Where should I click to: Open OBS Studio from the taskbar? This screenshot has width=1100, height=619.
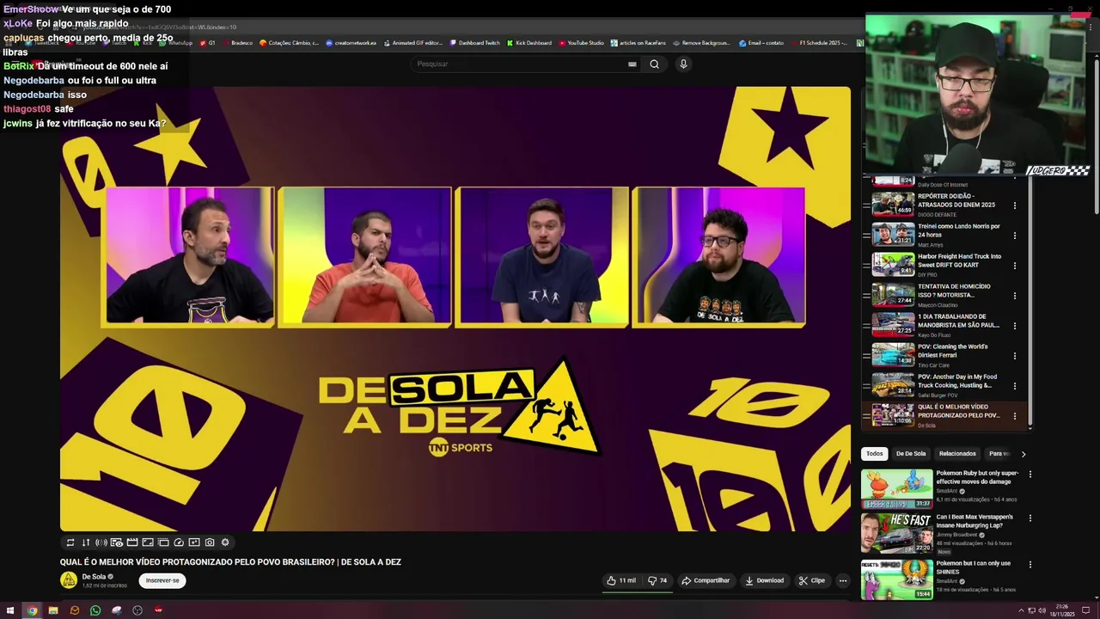pyautogui.click(x=137, y=610)
